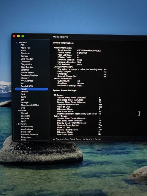The image size is (147, 196).
Task: Click the Firmware Version value 0b00
Action: point(80,60)
